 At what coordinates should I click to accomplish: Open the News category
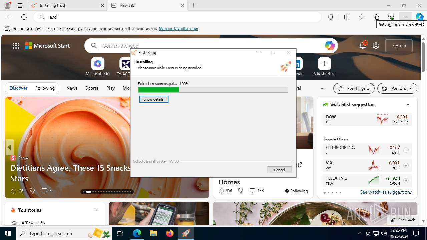click(72, 88)
